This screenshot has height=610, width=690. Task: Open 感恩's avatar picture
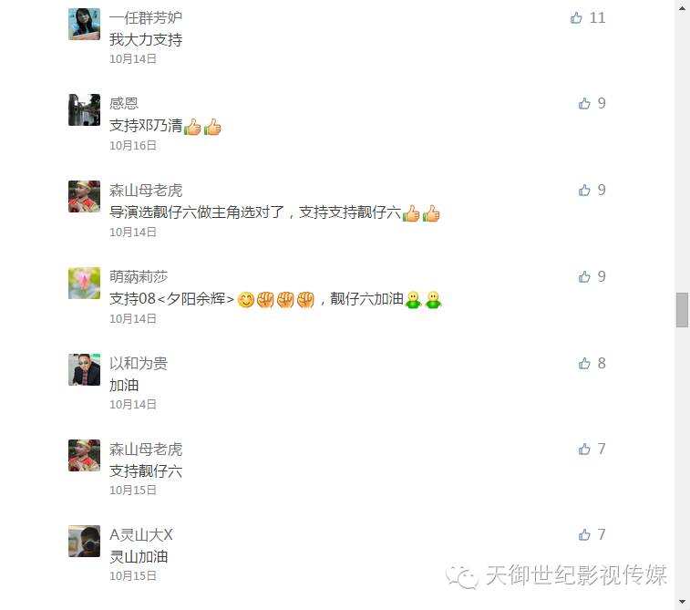click(x=85, y=110)
